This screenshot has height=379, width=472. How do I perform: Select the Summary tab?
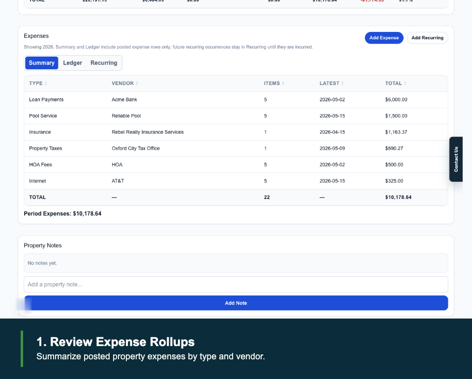click(41, 63)
